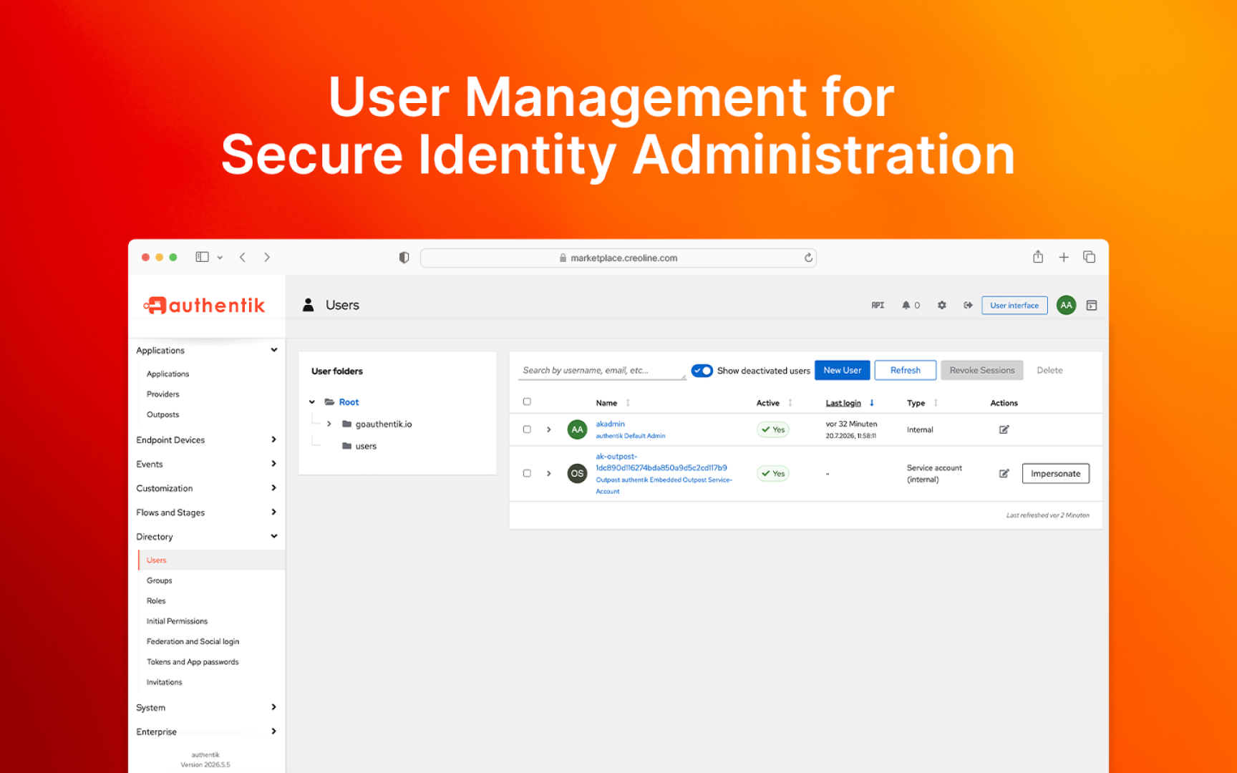Screen dimensions: 1237x773
Task: Edit the akadmin user
Action: [x=1004, y=429]
